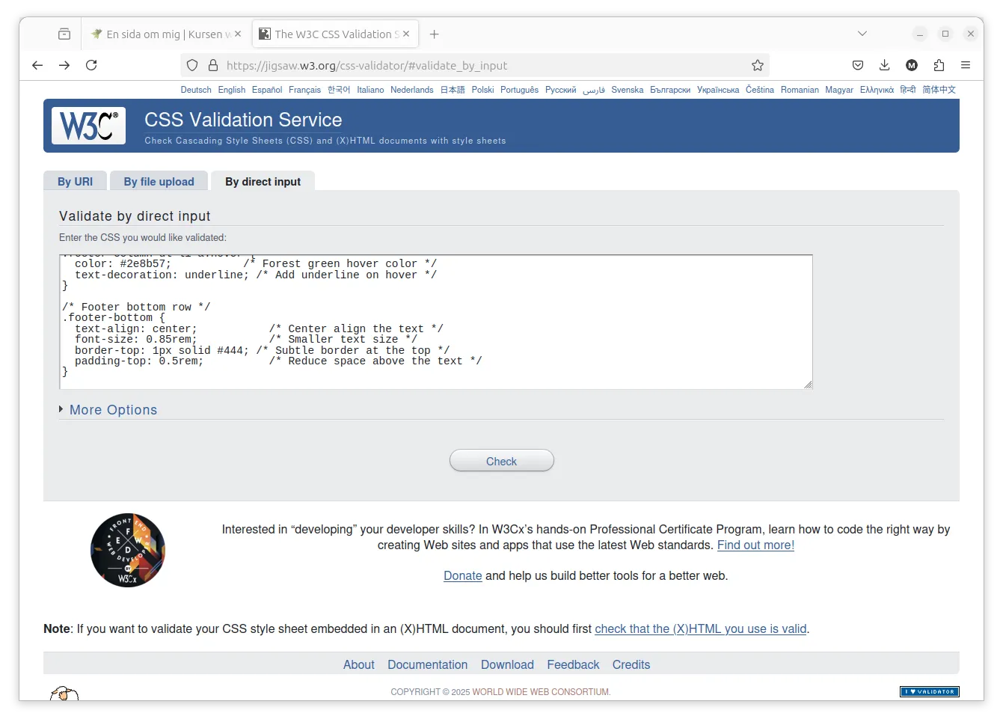The height and width of the screenshot is (722, 1003).
Task: Open the Firefox application menu
Action: click(x=966, y=65)
